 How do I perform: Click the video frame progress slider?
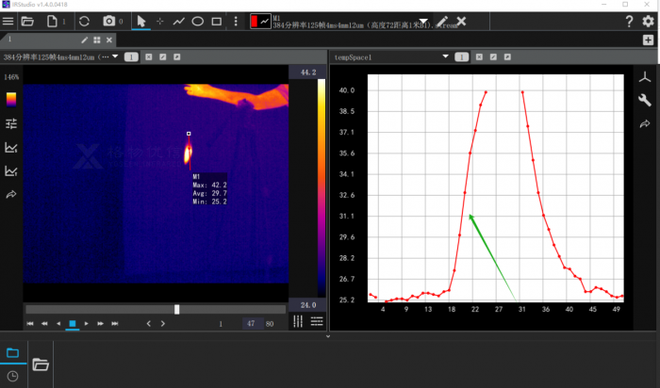176,309
